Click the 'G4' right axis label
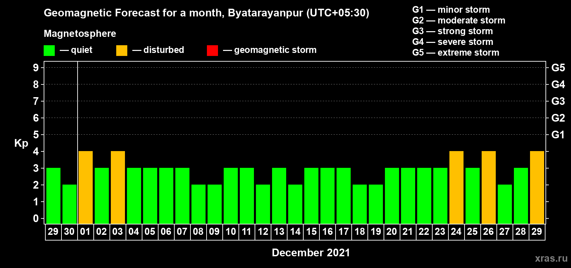Screen dimensions: 571x268 click(558, 84)
